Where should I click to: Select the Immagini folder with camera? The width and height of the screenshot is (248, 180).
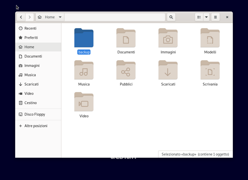pyautogui.click(x=168, y=38)
